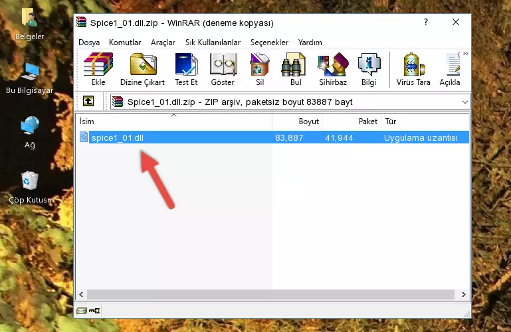511x332 pixels.
Task: Sort by the Tür column header
Action: click(x=425, y=122)
